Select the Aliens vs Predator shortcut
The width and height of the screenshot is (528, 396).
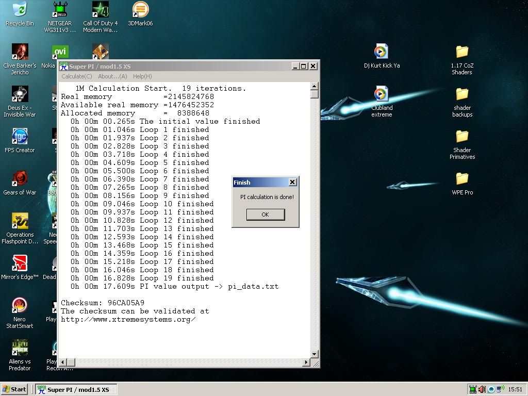(20, 355)
